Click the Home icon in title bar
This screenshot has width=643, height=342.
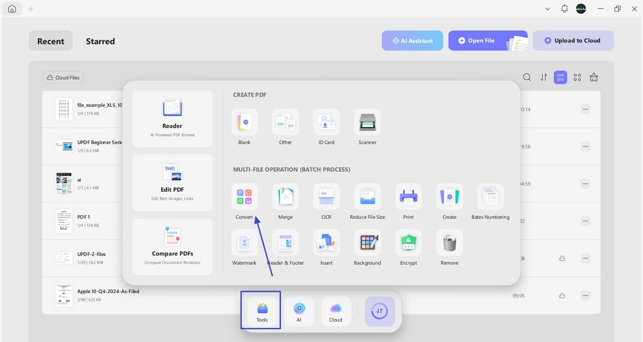[12, 9]
